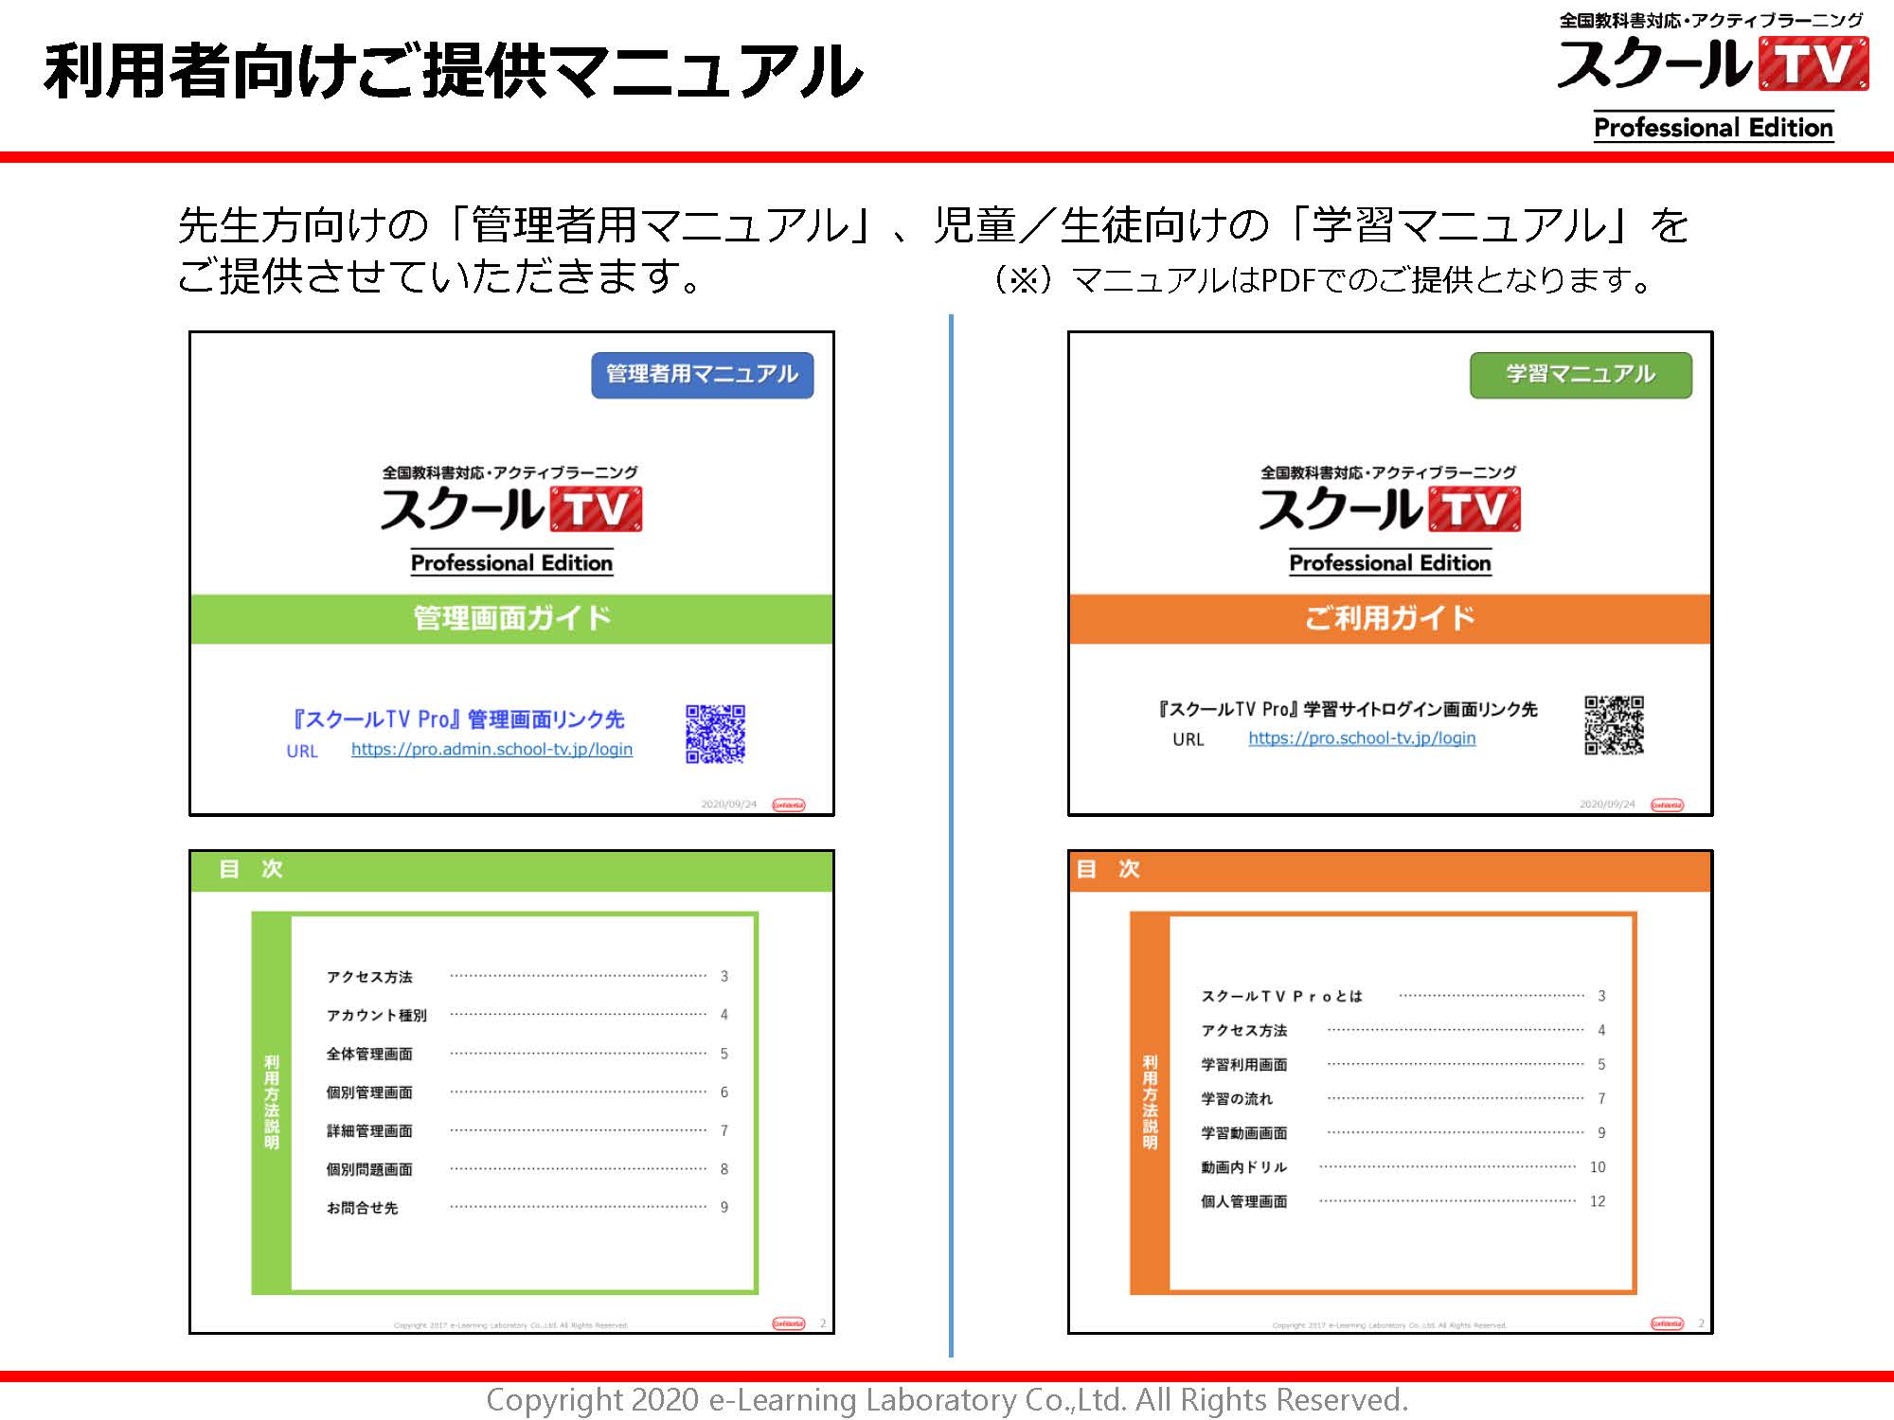Select 個人管理画面 contents entry
The height and width of the screenshot is (1420, 1894).
1243,1201
